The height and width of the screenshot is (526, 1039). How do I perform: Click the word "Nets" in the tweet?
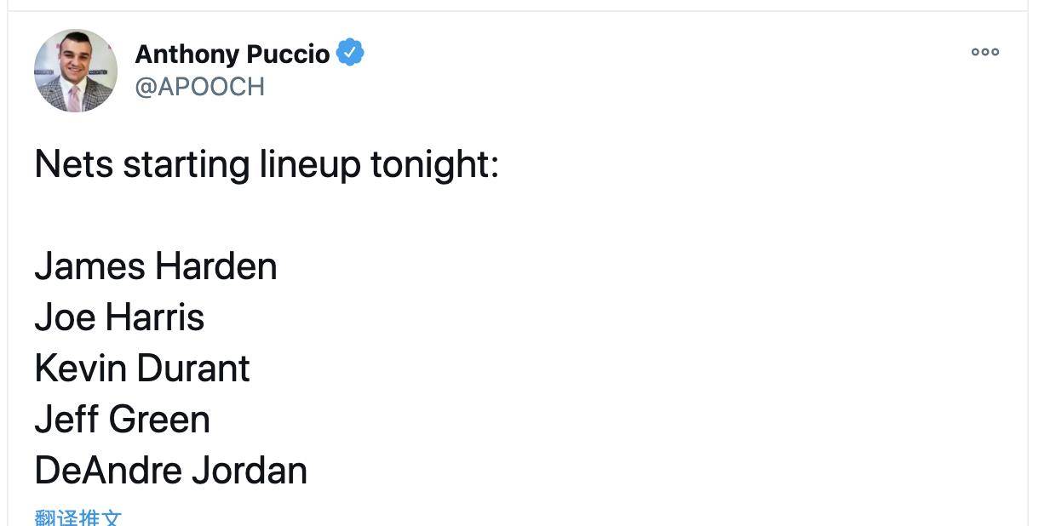click(74, 164)
